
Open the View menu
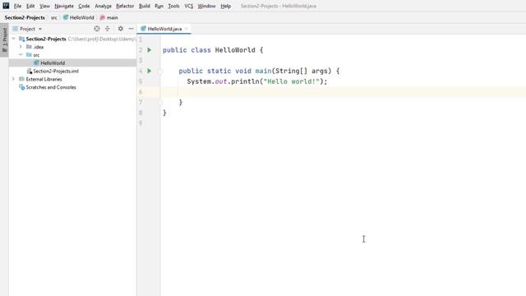(x=44, y=6)
